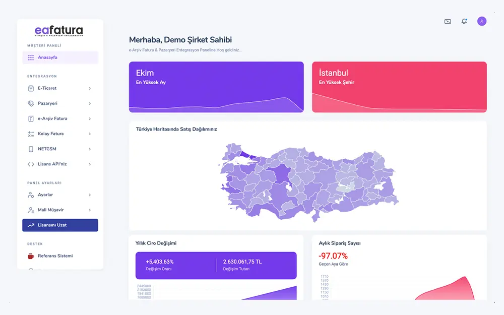Expand the Ayarlar settings chevron
The height and width of the screenshot is (315, 504).
coord(90,195)
